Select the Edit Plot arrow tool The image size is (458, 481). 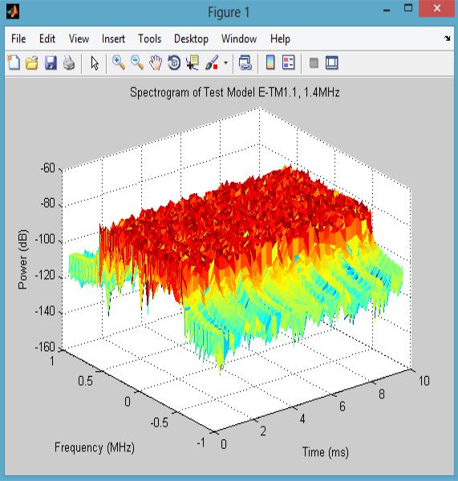pyautogui.click(x=95, y=63)
